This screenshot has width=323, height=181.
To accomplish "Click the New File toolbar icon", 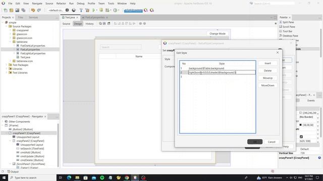I will click(6, 10).
